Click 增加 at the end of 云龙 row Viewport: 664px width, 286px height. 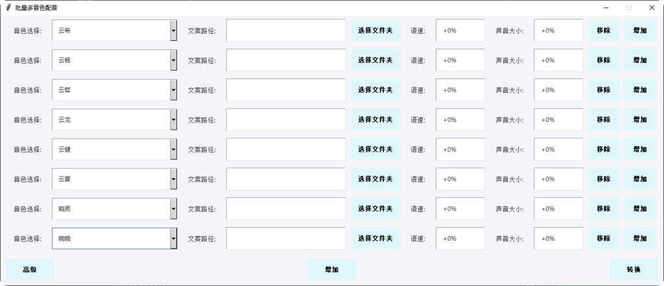tap(640, 120)
